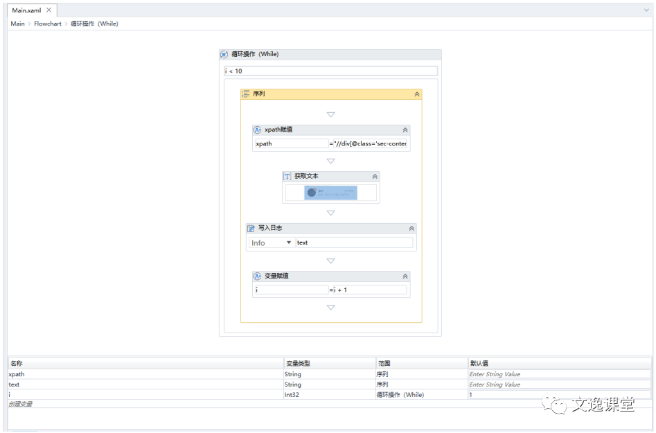Click the screenshot thumbnail inside 获取文本
Image resolution: width=656 pixels, height=433 pixels.
pos(330,193)
